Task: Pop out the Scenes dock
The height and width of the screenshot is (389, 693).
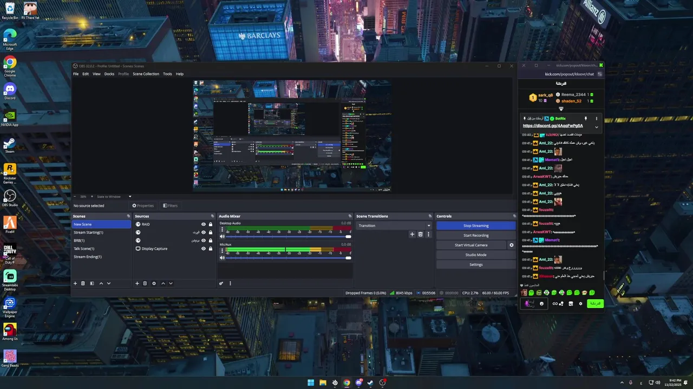Action: 128,216
